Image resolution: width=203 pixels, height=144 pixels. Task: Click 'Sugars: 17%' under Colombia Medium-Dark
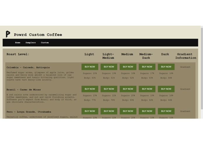click(147, 73)
